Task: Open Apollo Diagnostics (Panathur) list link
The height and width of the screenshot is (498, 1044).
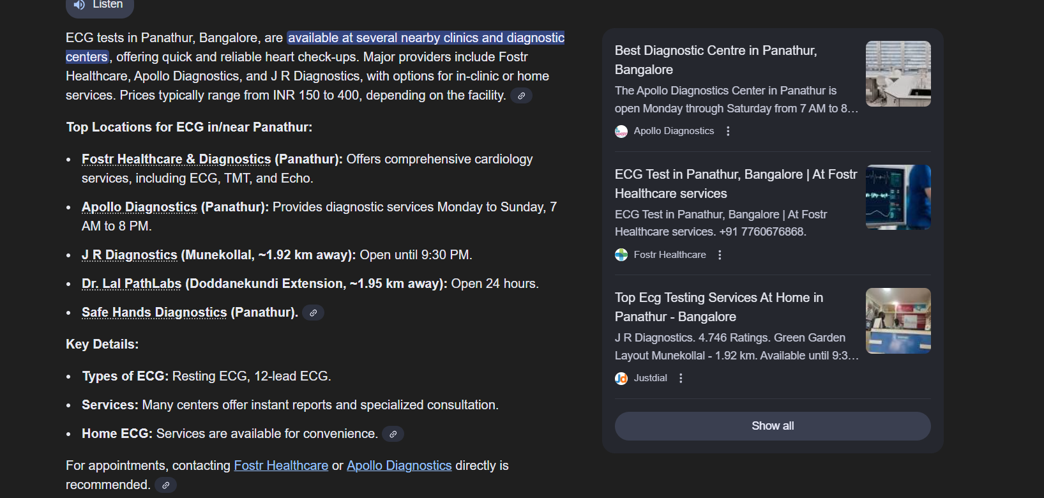Action: (x=139, y=207)
